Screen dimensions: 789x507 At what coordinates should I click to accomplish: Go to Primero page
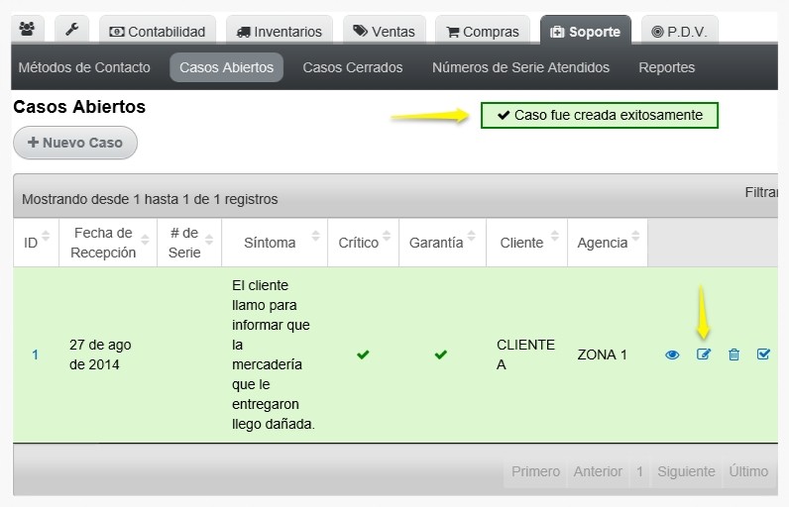point(535,471)
